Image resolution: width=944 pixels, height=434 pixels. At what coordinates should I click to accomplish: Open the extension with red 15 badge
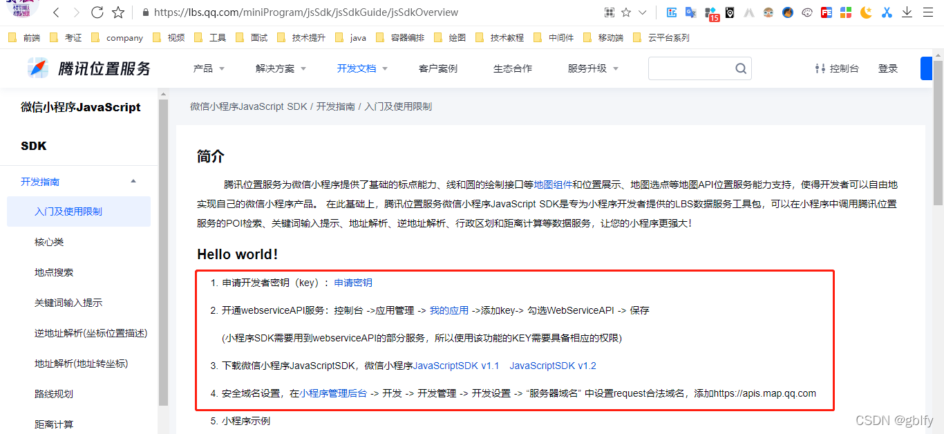(x=711, y=13)
